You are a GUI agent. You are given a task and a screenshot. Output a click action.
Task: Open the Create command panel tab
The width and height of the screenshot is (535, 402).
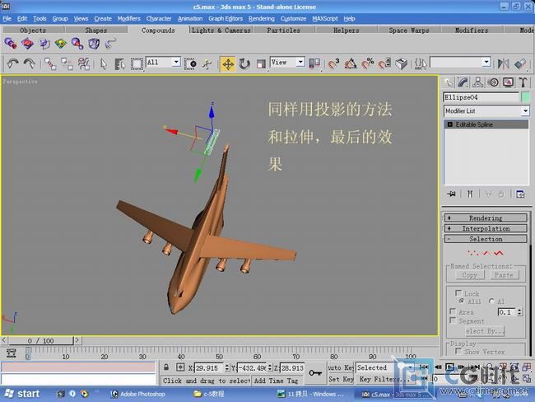[x=448, y=82]
